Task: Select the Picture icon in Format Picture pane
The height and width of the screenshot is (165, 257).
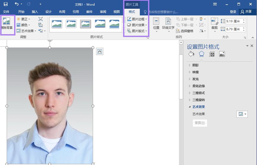Action: (222, 54)
